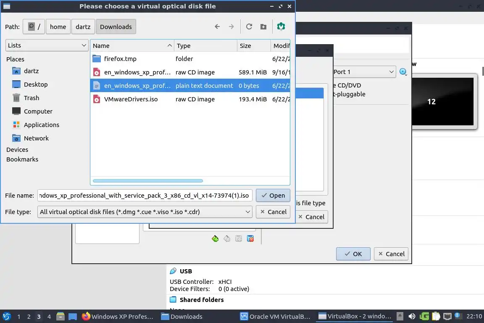Select the 589.1 MiB raw CD image row
The width and height of the screenshot is (484, 323).
click(190, 72)
